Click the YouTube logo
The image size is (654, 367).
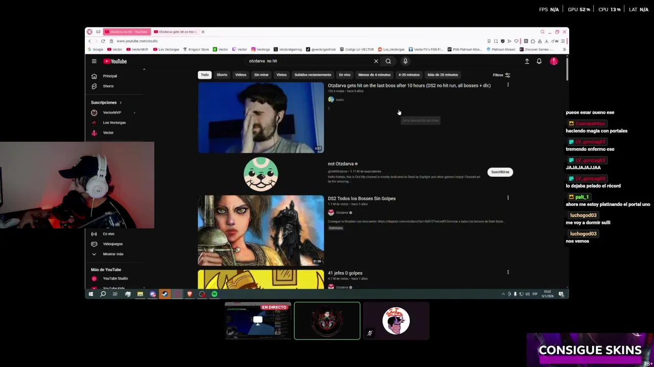[115, 61]
